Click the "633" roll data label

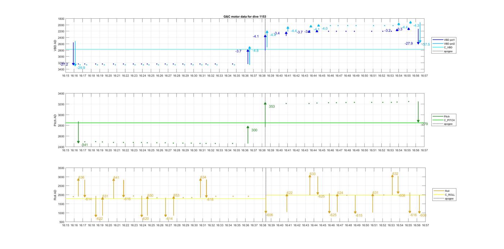coord(312,174)
